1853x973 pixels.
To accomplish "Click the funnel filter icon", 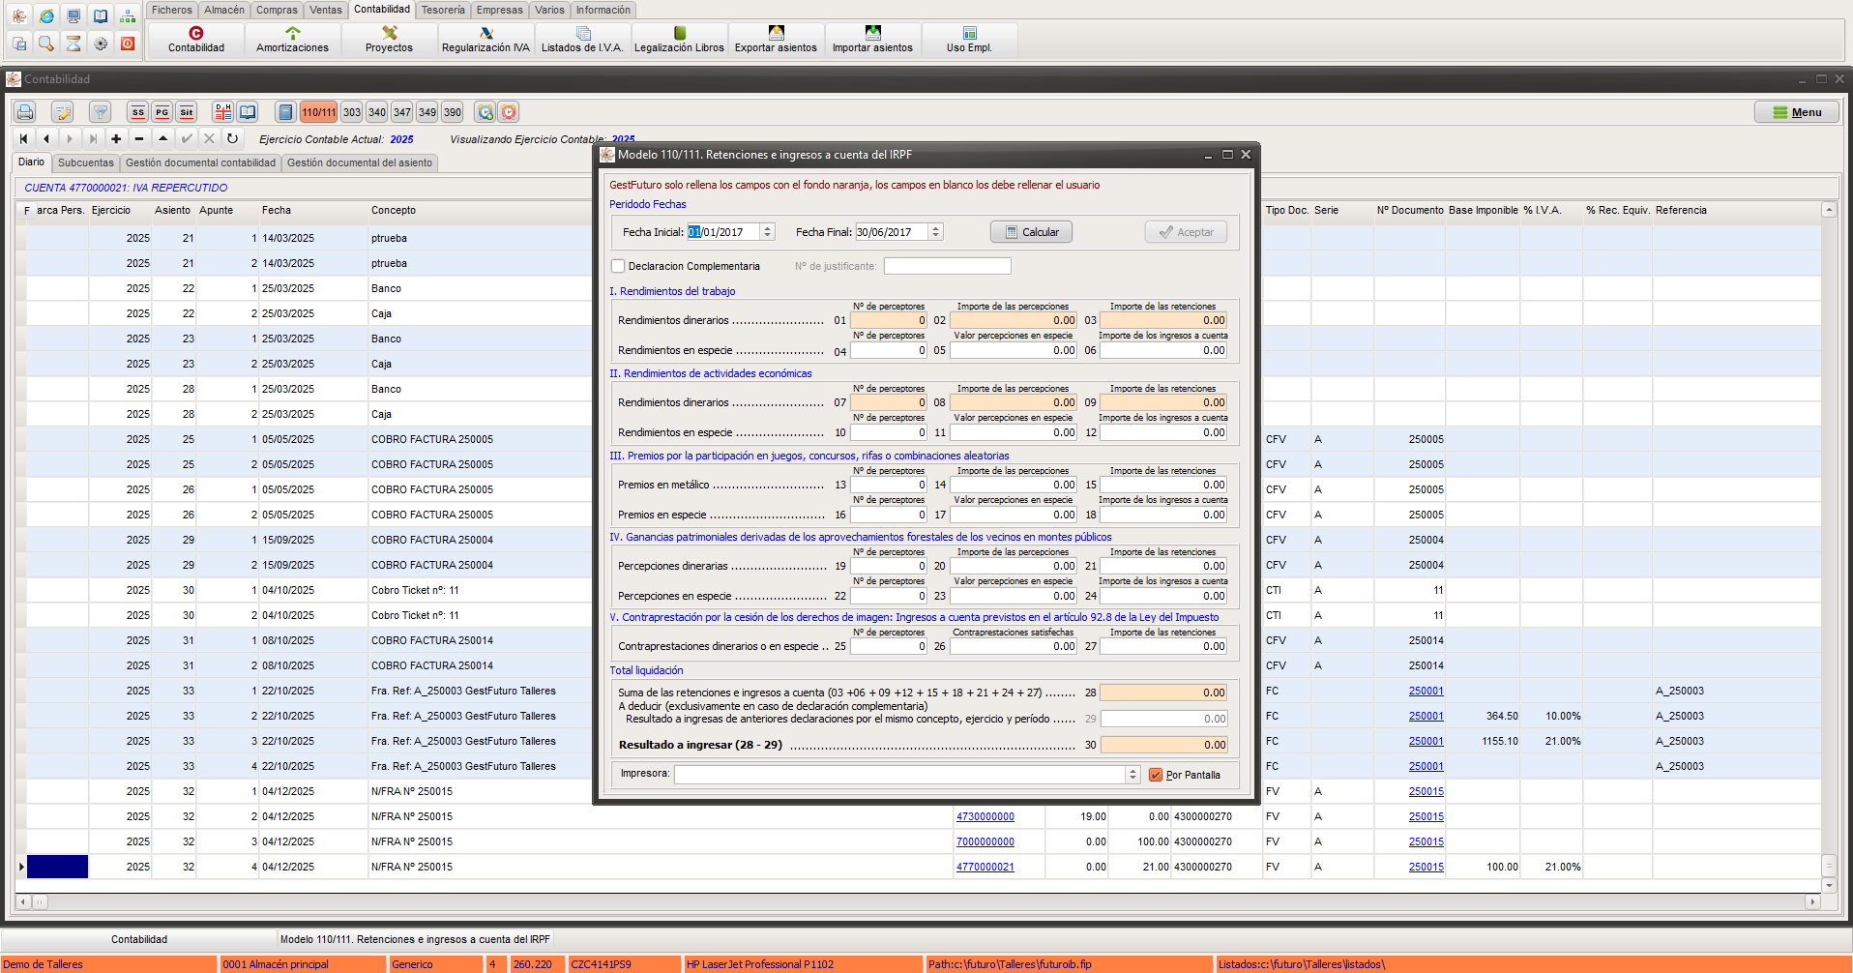I will pos(100,112).
